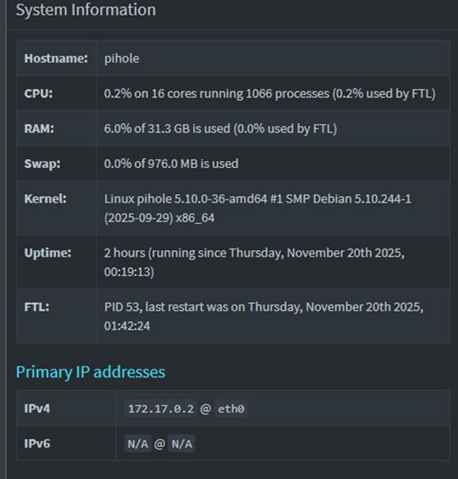Image resolution: width=458 pixels, height=479 pixels.
Task: Click the System Information heading
Action: click(86, 10)
